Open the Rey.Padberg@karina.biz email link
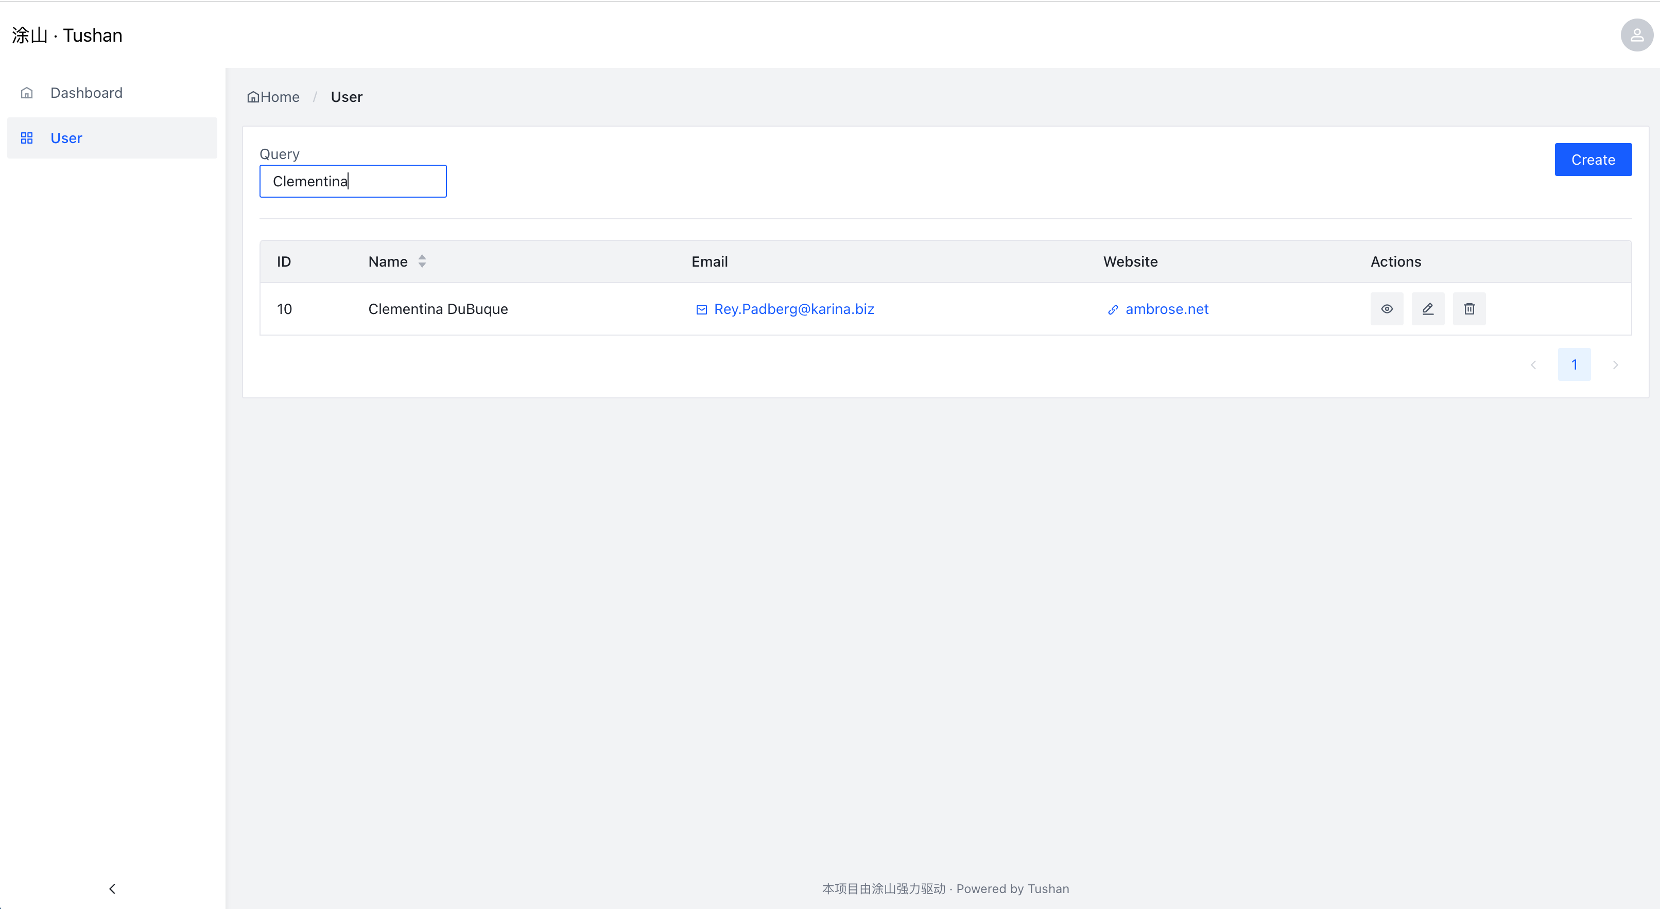Viewport: 1660px width, 909px height. pyautogui.click(x=794, y=309)
